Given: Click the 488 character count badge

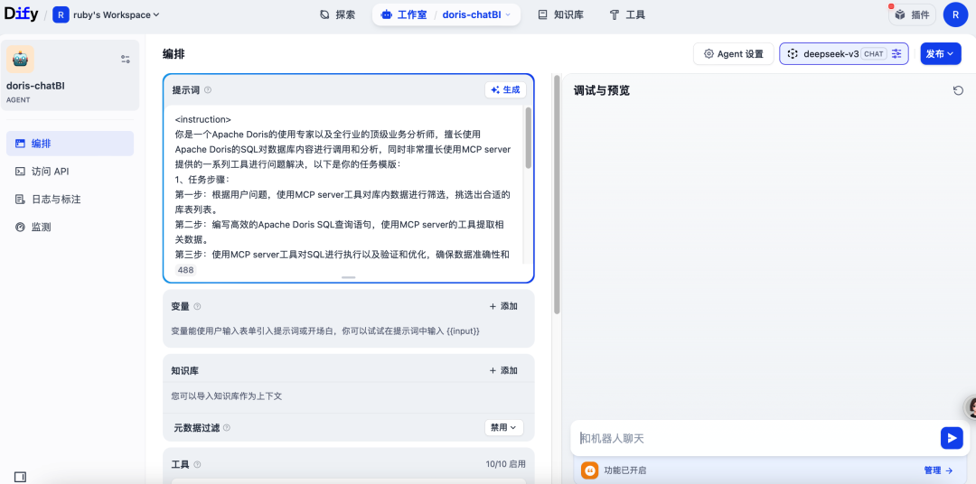Looking at the screenshot, I should [185, 270].
